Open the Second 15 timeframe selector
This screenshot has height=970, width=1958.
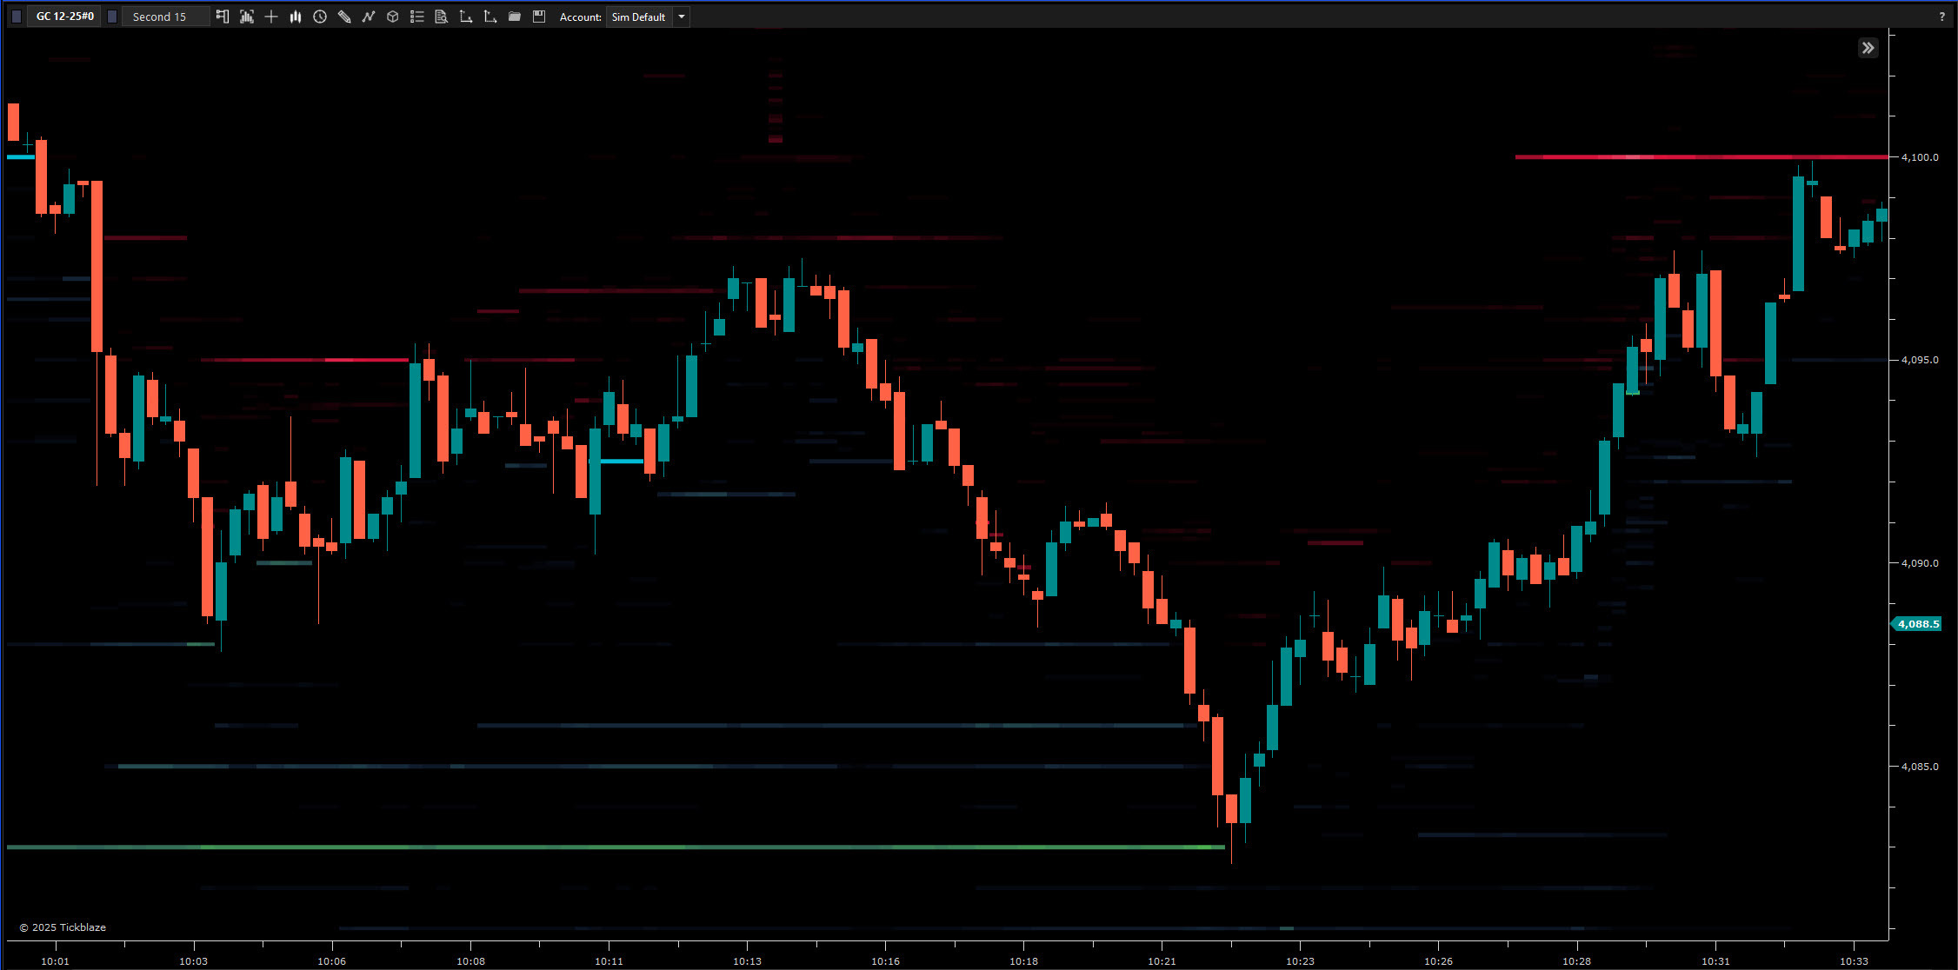(165, 17)
